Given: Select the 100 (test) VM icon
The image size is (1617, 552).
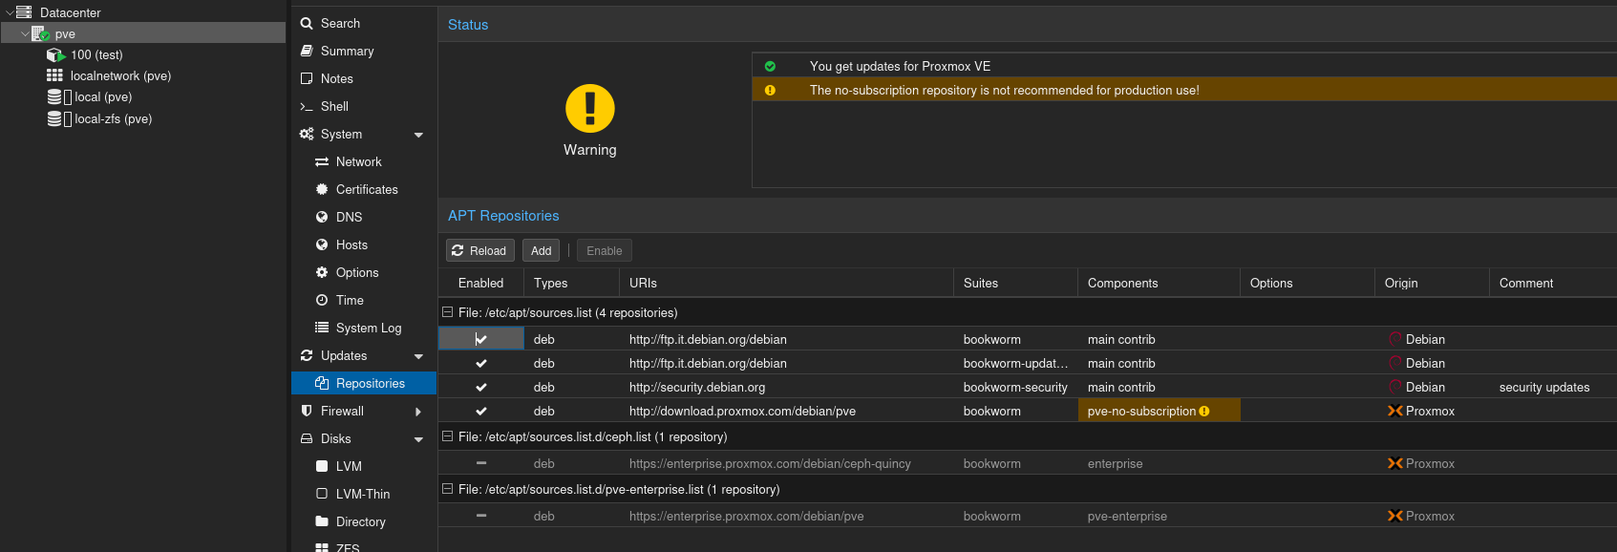Looking at the screenshot, I should pyautogui.click(x=55, y=55).
